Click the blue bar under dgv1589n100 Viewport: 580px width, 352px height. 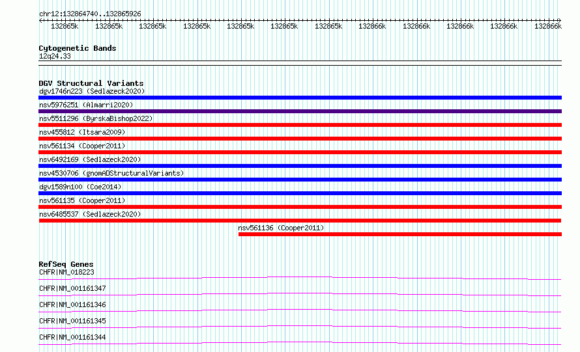pos(300,193)
